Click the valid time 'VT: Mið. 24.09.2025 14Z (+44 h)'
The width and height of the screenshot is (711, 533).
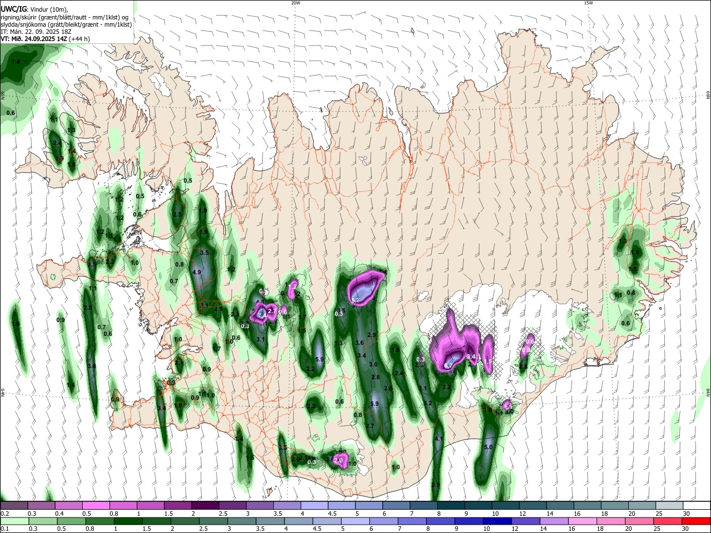tap(46, 39)
